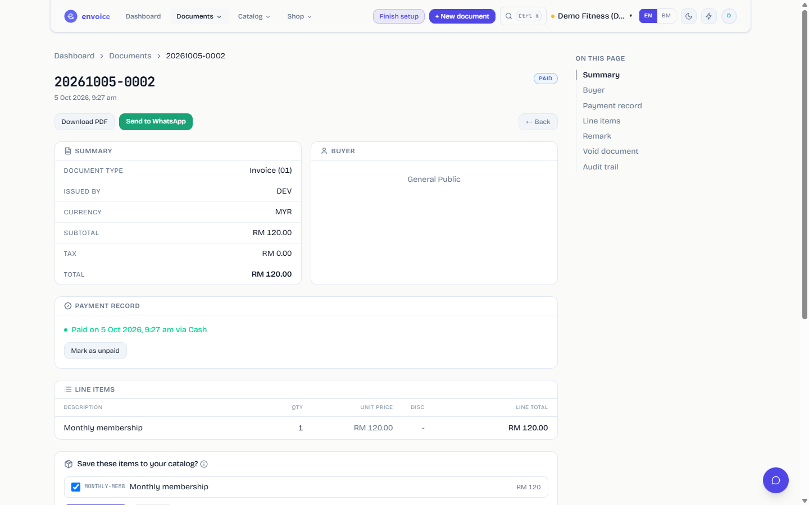The height and width of the screenshot is (505, 809).
Task: Click the RM 0.00 tax value
Action: click(277, 253)
